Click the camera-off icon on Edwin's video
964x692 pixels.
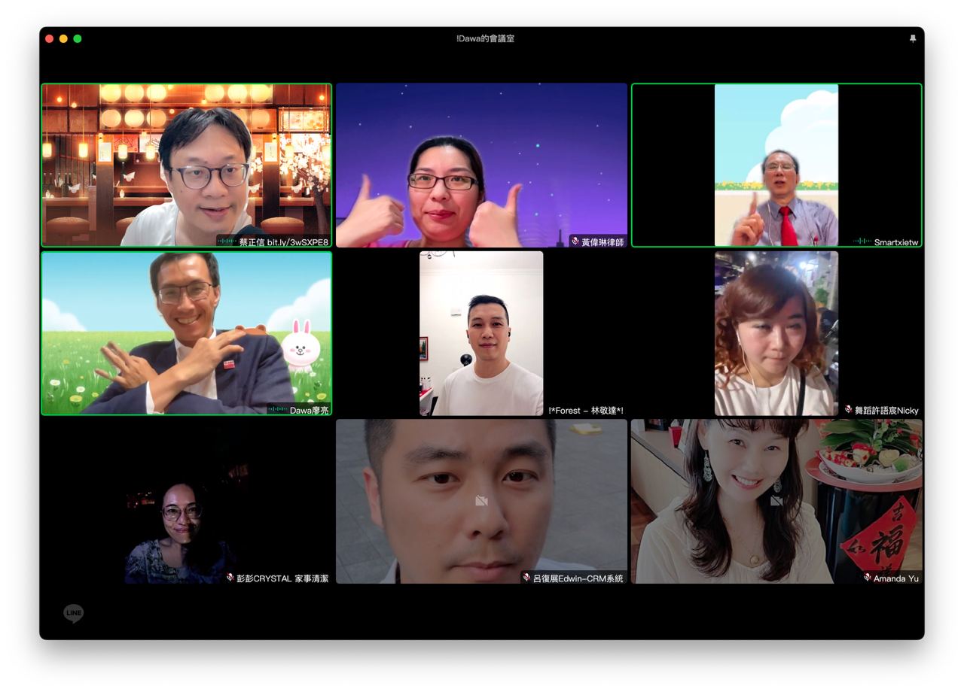pos(481,500)
